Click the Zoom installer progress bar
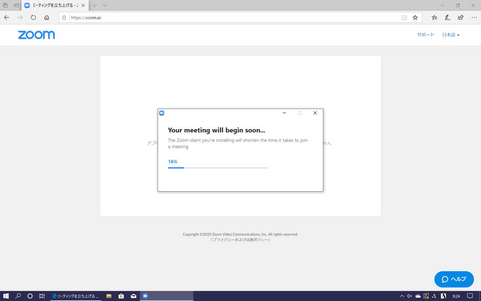Viewport: 481px width, 301px height. pos(218,168)
